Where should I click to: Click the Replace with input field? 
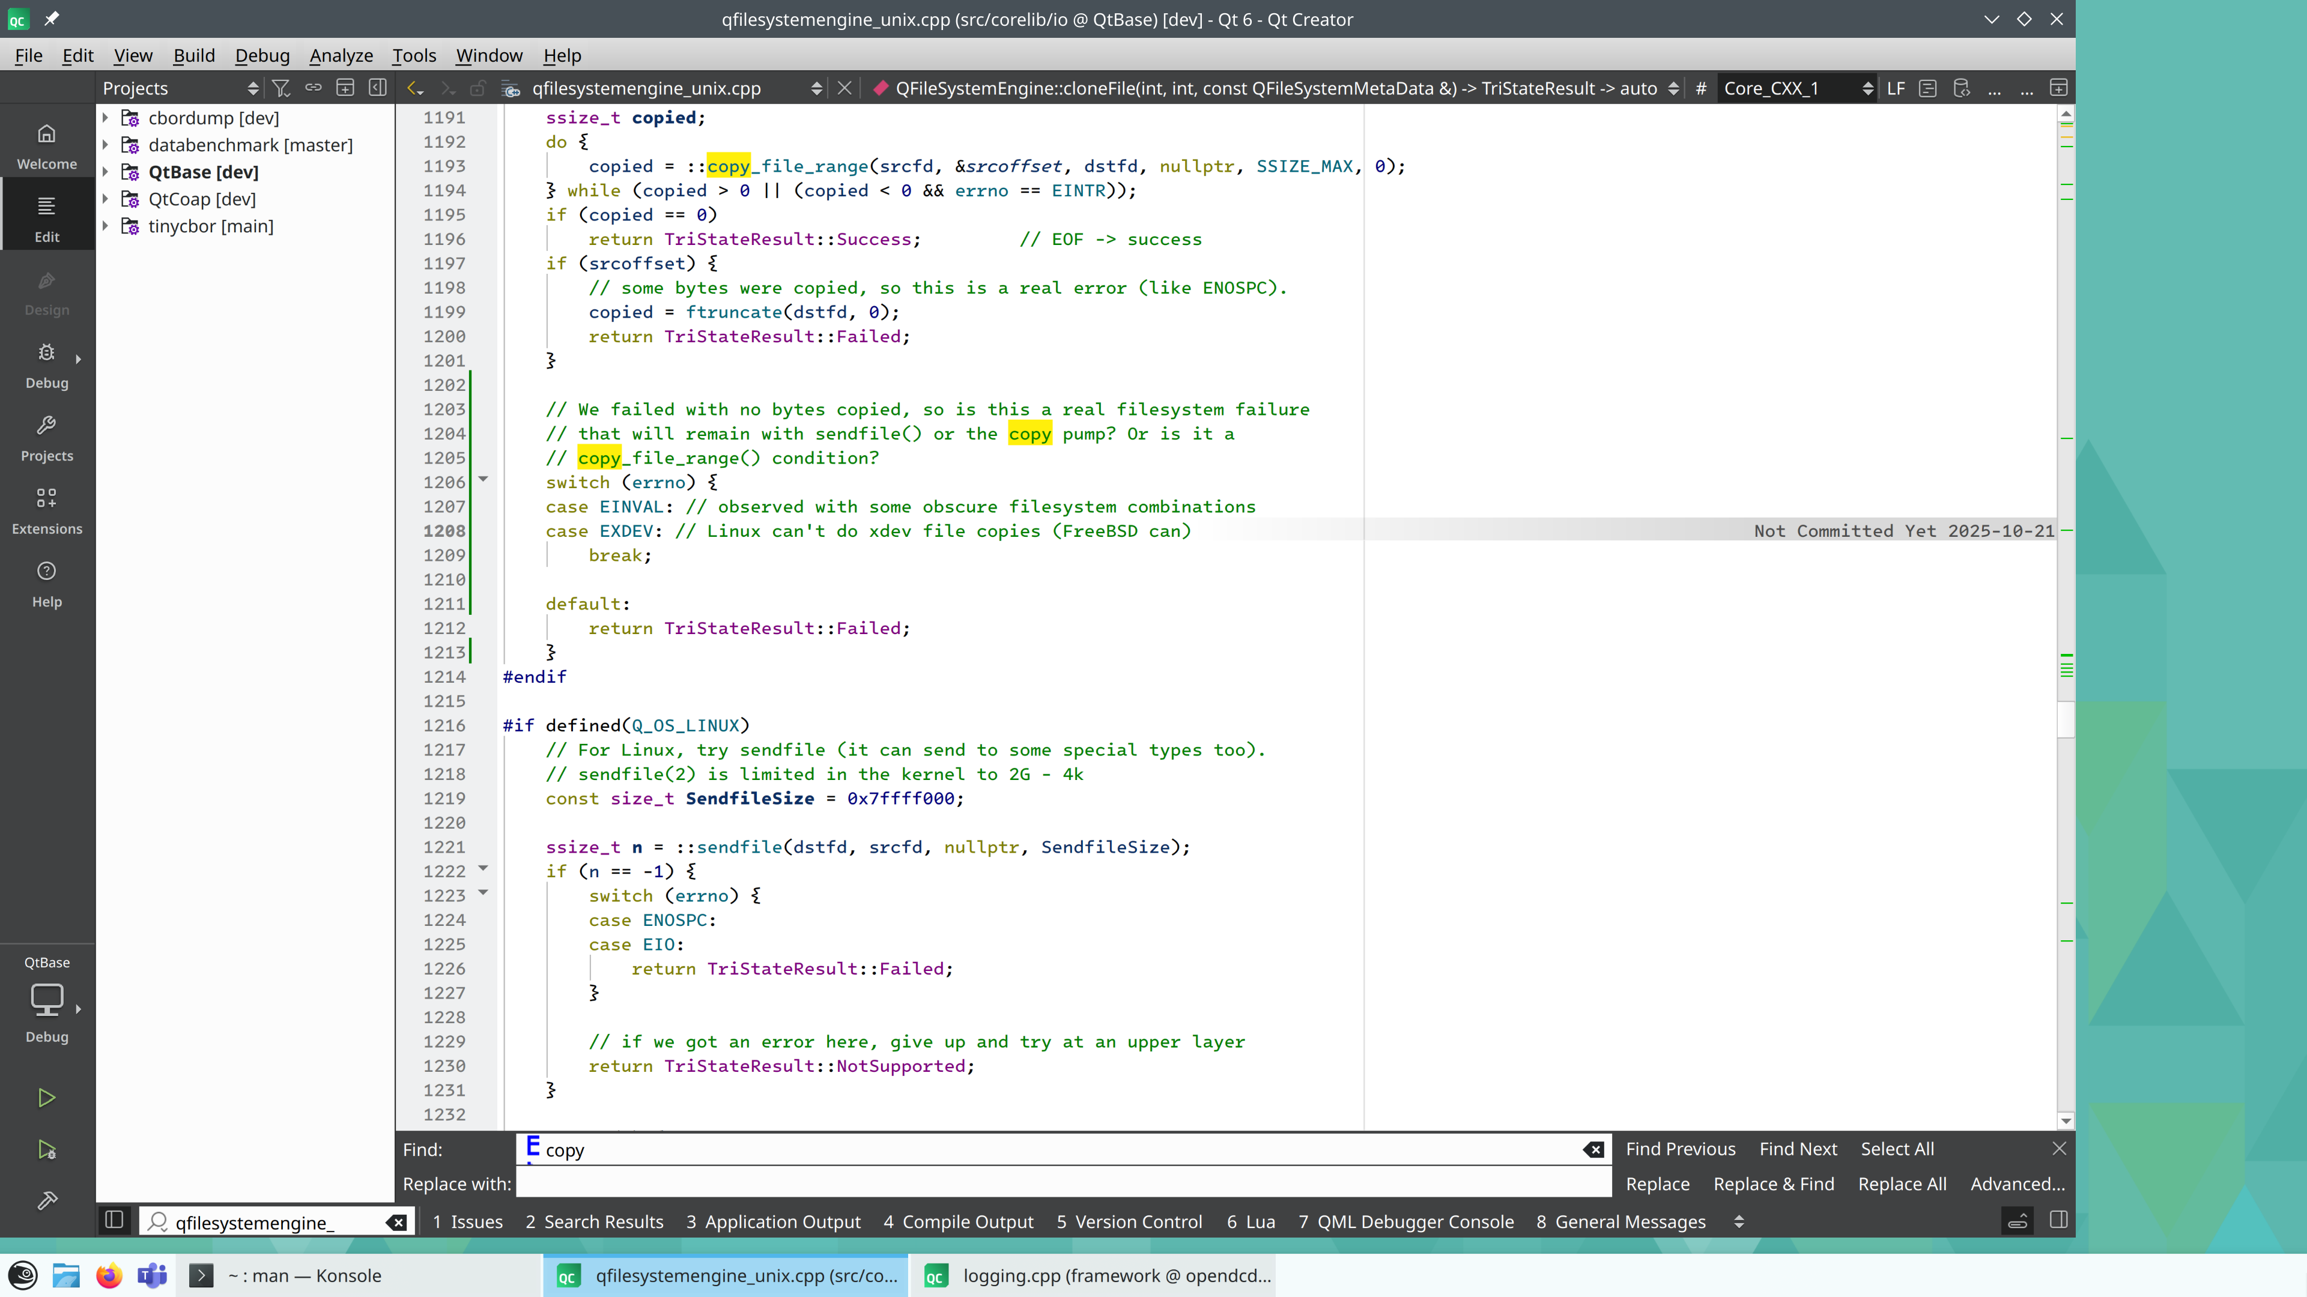pos(1063,1184)
